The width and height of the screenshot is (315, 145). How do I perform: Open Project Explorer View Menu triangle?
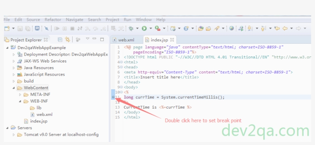(87, 39)
